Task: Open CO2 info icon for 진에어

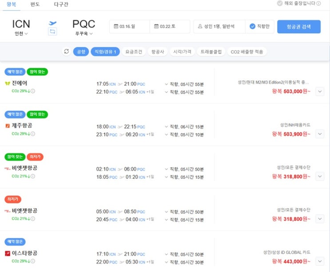Action: tap(33, 91)
